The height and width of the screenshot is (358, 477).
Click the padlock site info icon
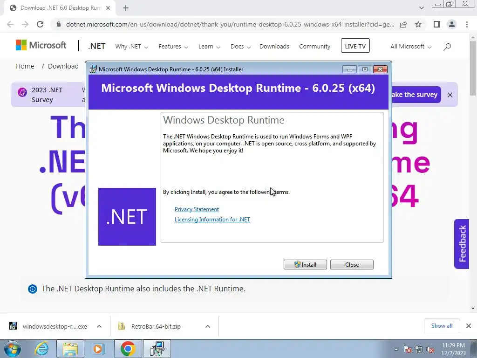coord(59,24)
